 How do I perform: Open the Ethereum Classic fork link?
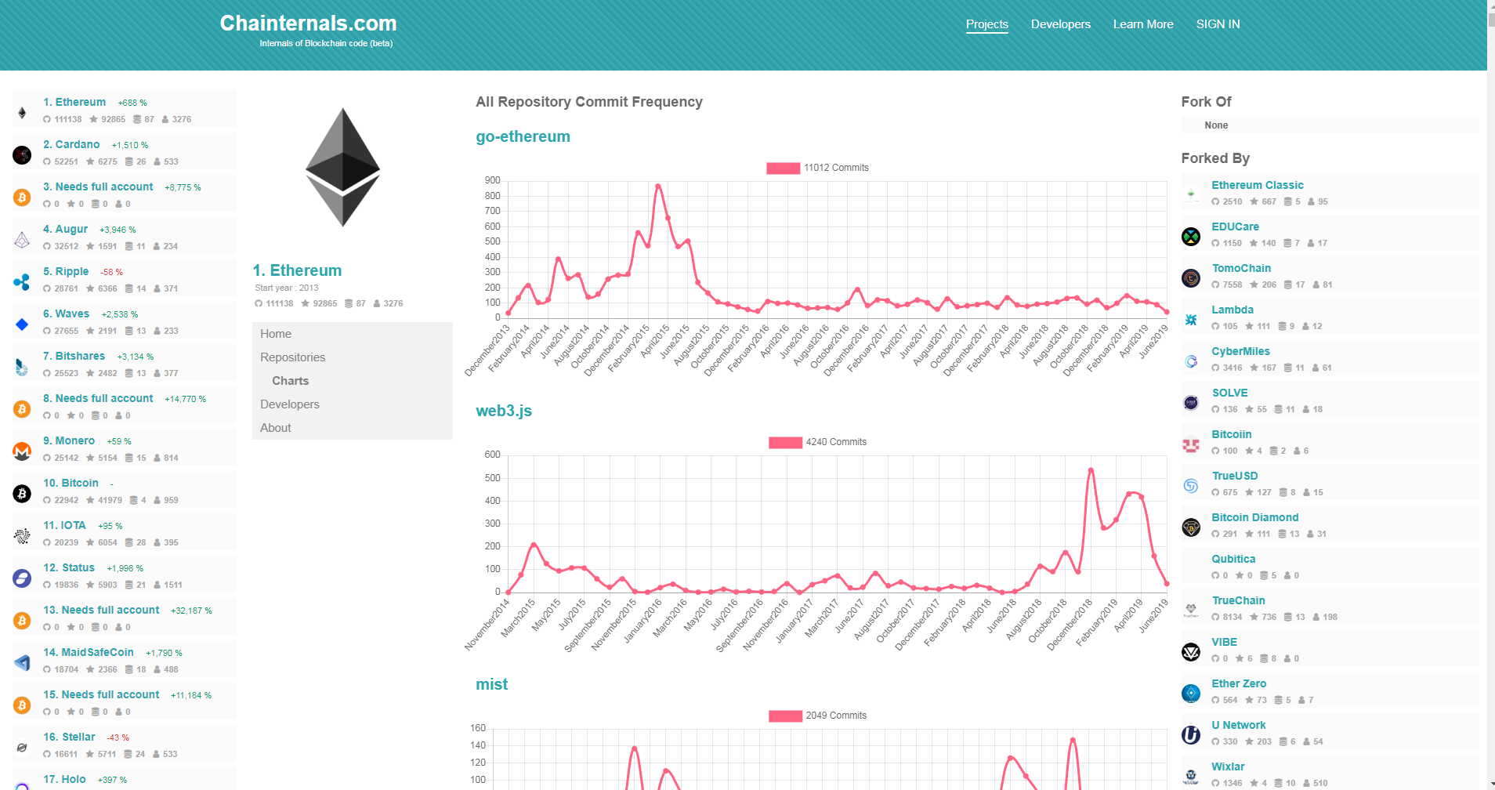tap(1258, 185)
